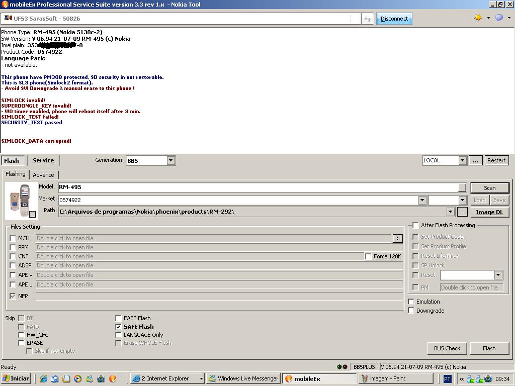515x386 pixels.
Task: Click the phone model picture thumbnail
Action: [21, 201]
